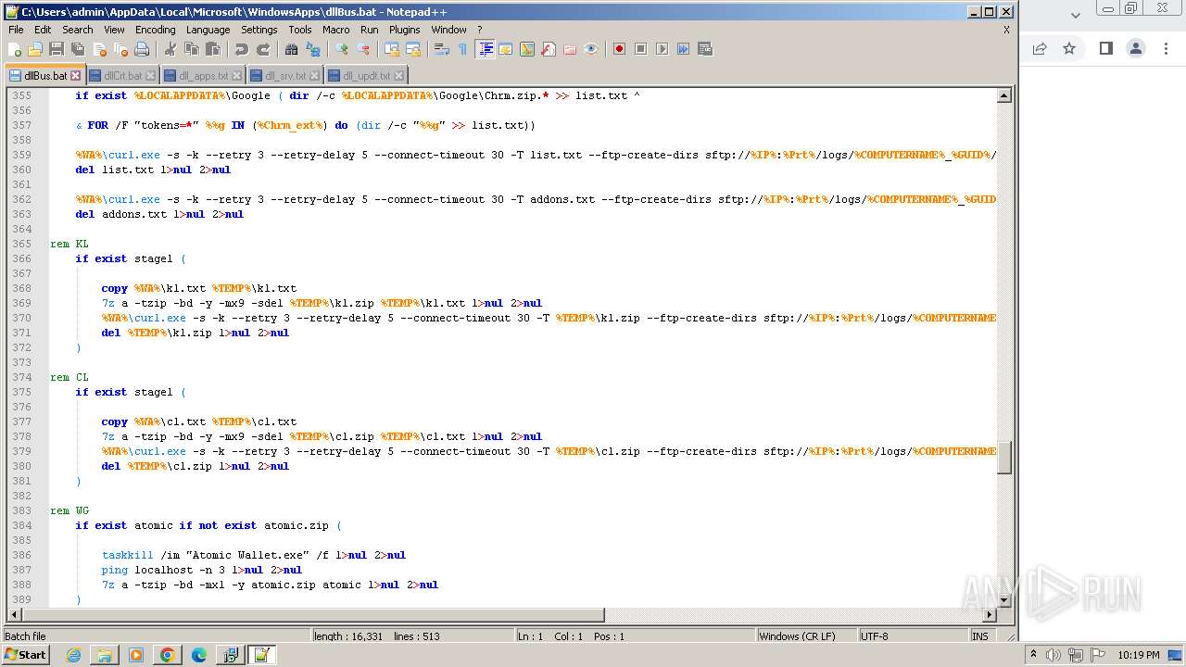
Task: Zoom in with the toolbar zoom icon
Action: (342, 49)
